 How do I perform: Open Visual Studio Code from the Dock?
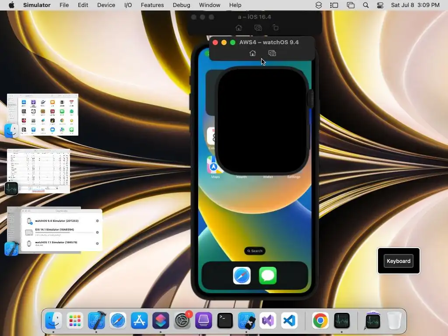click(x=289, y=320)
